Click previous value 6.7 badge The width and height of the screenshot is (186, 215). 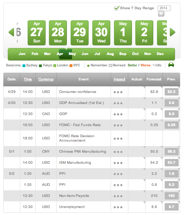(x=172, y=207)
